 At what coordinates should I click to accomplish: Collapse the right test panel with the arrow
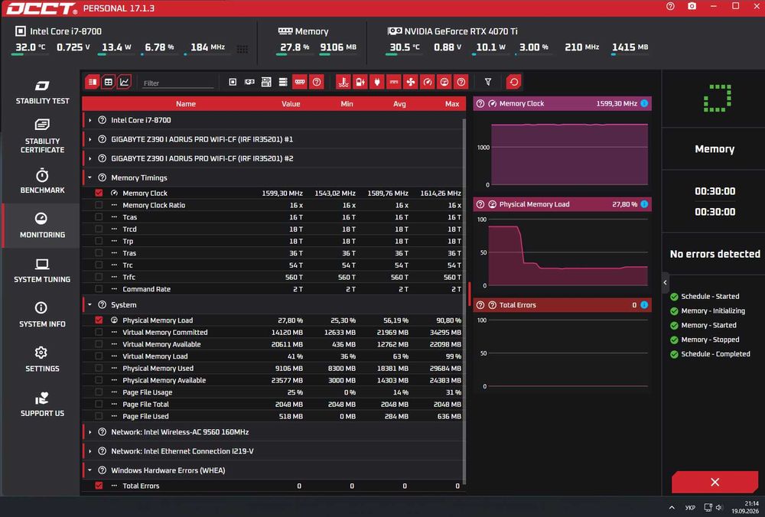pyautogui.click(x=665, y=282)
